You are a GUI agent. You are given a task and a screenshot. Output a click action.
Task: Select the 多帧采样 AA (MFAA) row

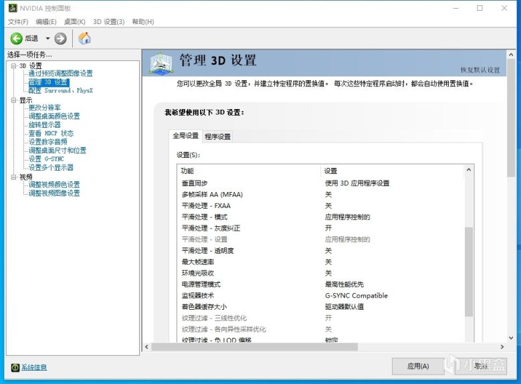(320, 195)
